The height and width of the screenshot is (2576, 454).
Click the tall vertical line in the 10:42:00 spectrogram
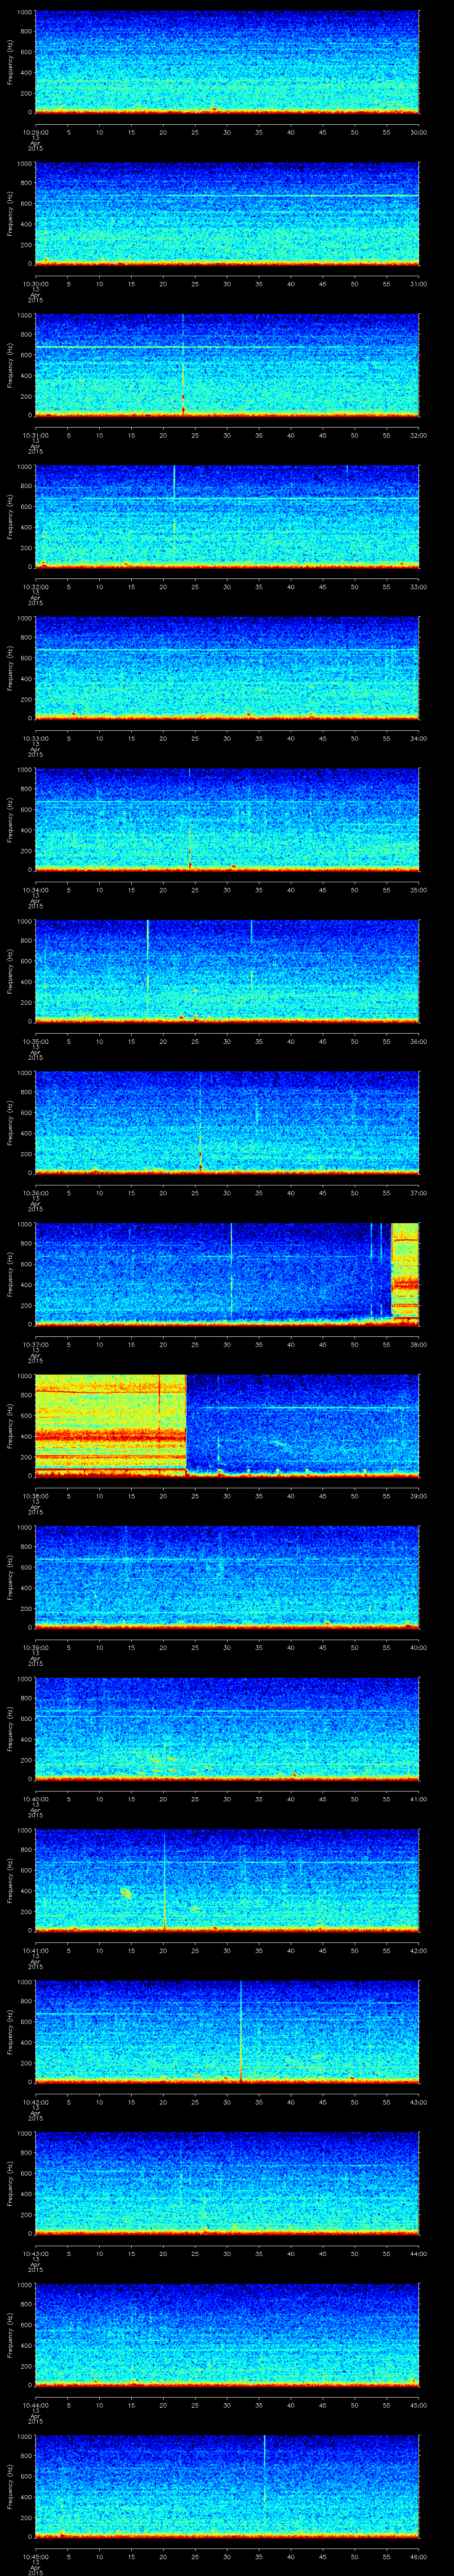point(240,2030)
